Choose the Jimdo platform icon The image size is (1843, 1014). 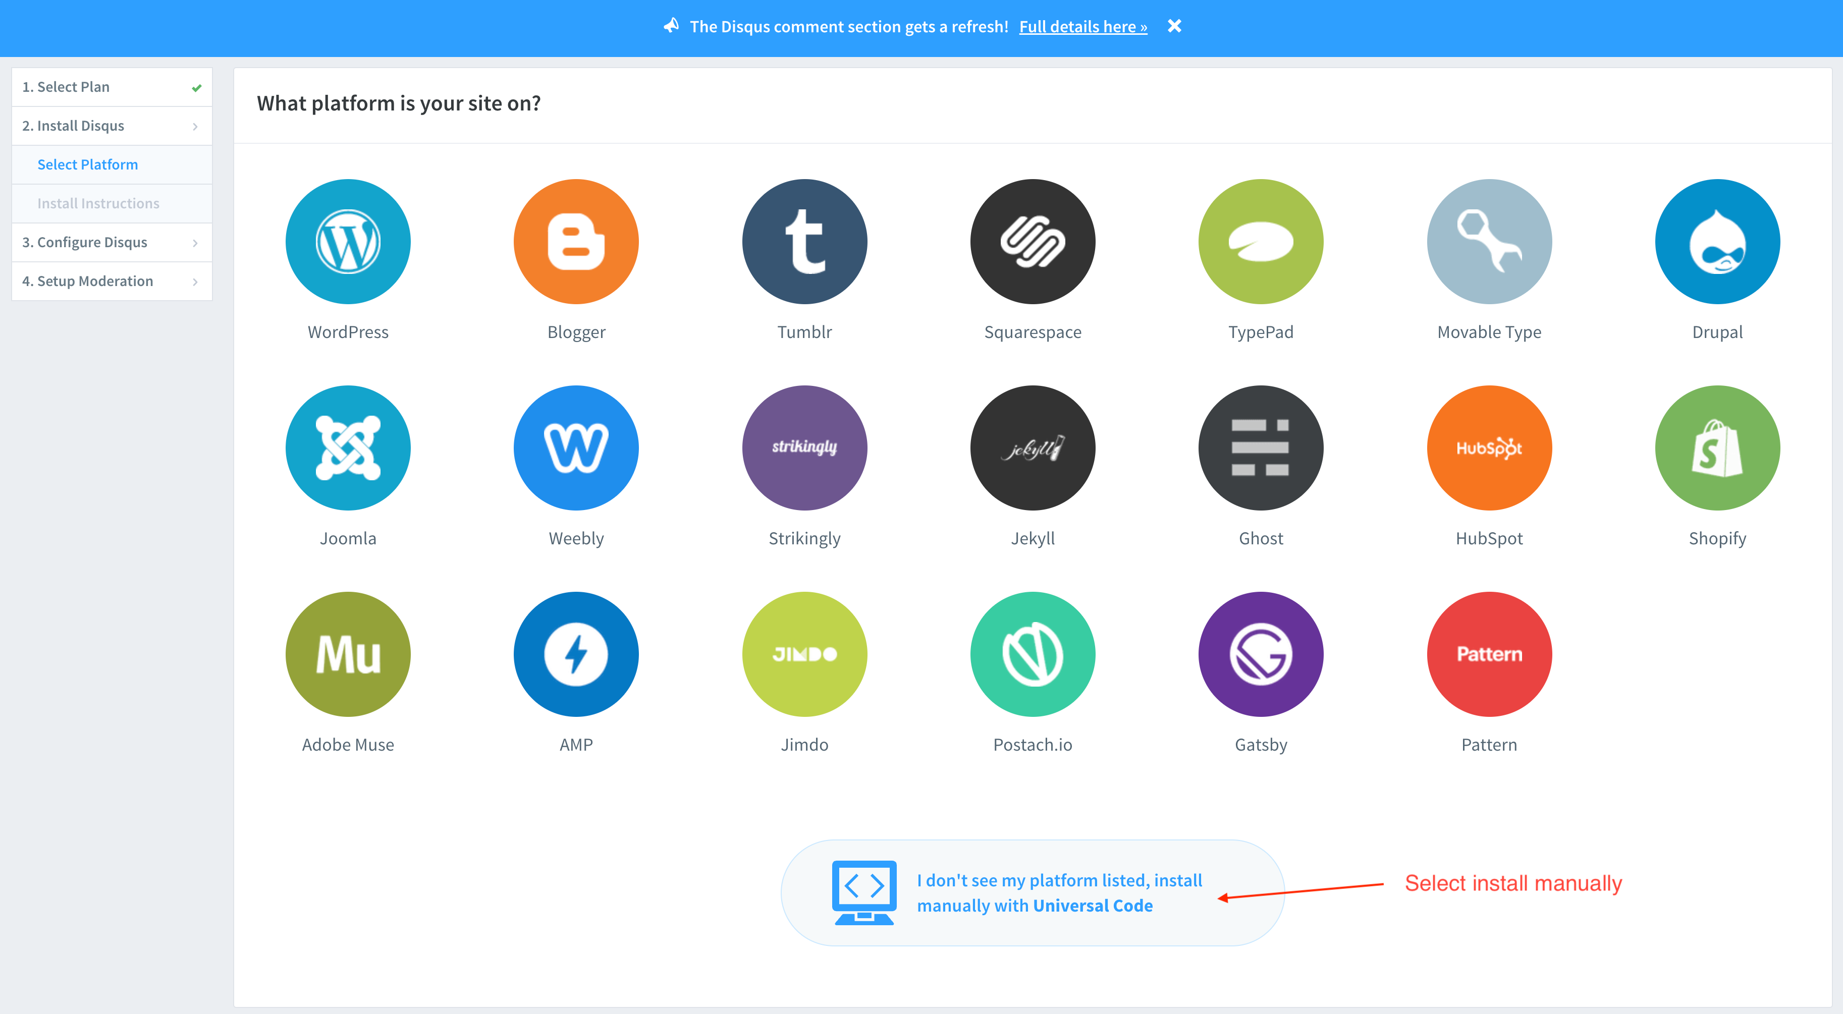(x=804, y=654)
